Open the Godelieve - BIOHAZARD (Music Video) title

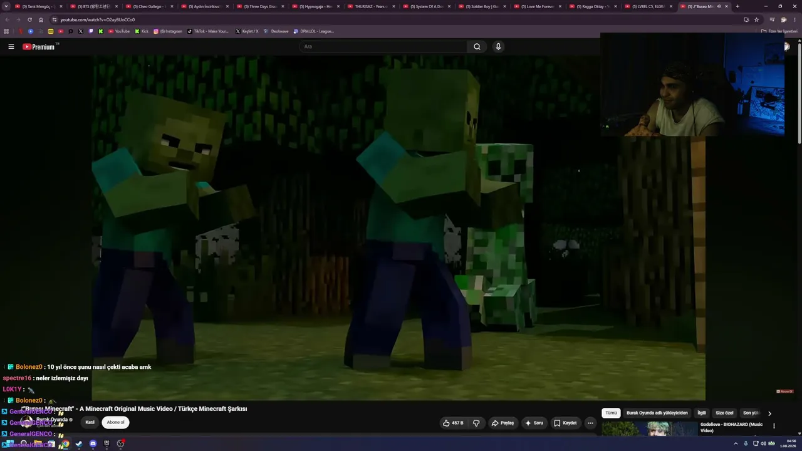(x=731, y=427)
